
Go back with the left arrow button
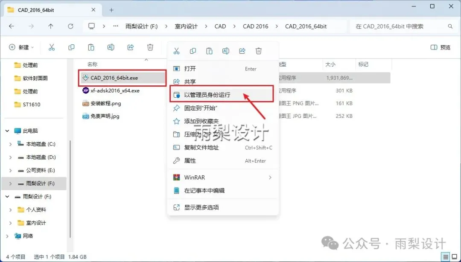(x=12, y=26)
